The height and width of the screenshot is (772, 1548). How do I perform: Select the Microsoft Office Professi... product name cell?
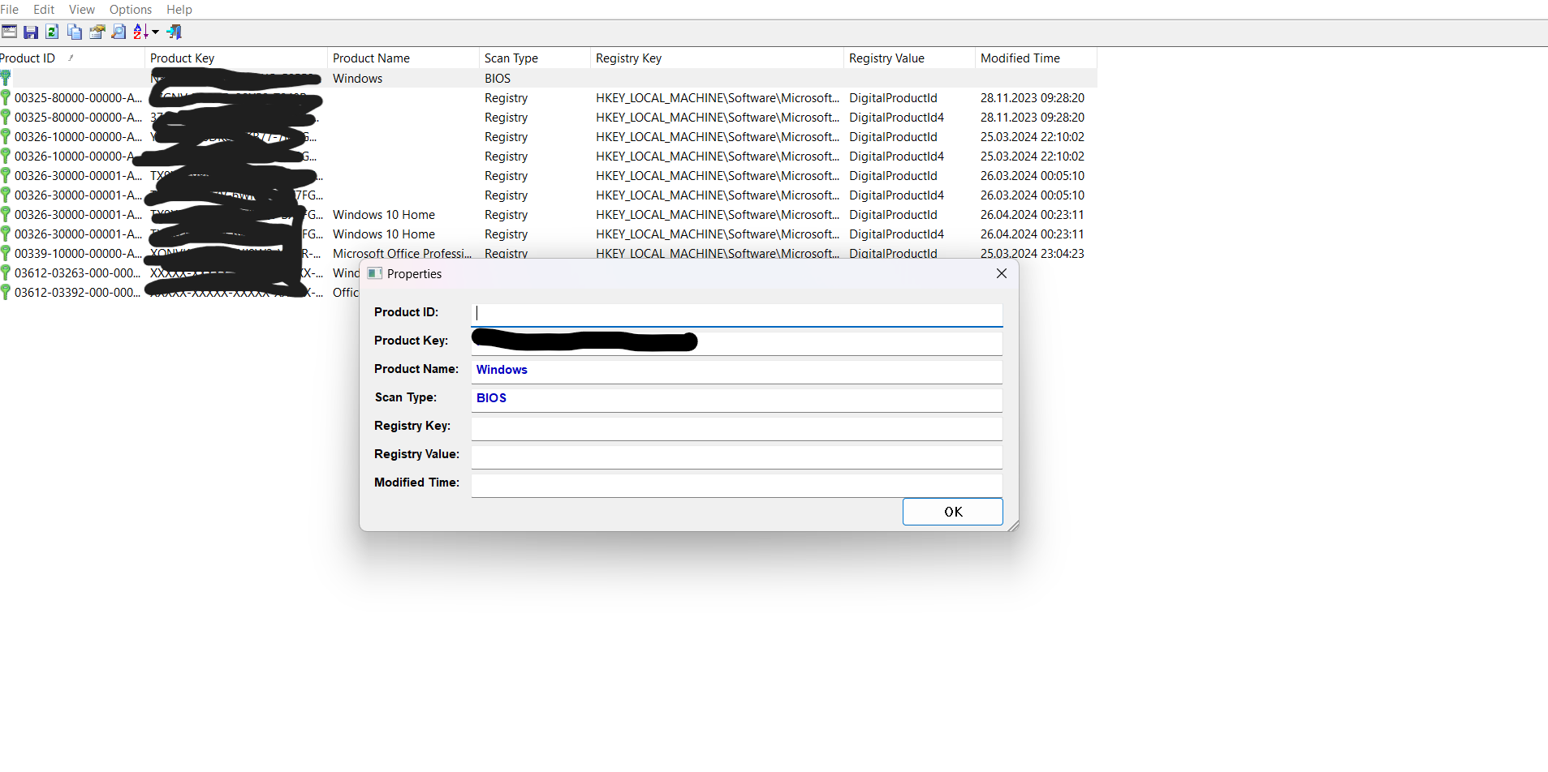click(x=402, y=254)
